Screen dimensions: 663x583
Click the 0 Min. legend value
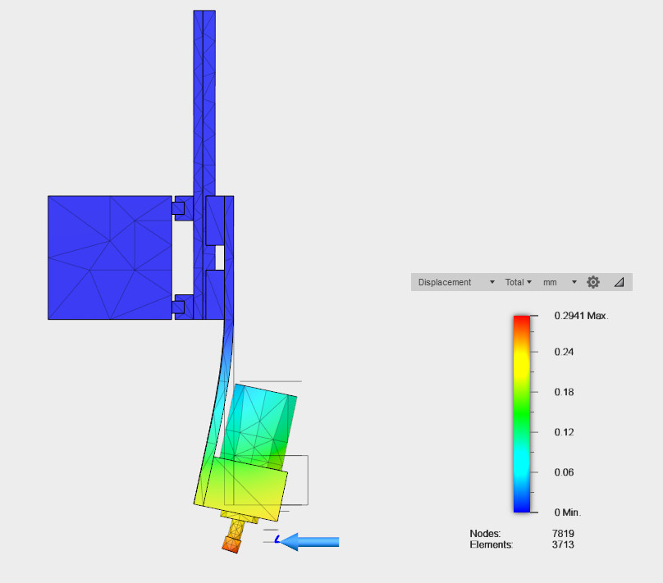pos(568,512)
